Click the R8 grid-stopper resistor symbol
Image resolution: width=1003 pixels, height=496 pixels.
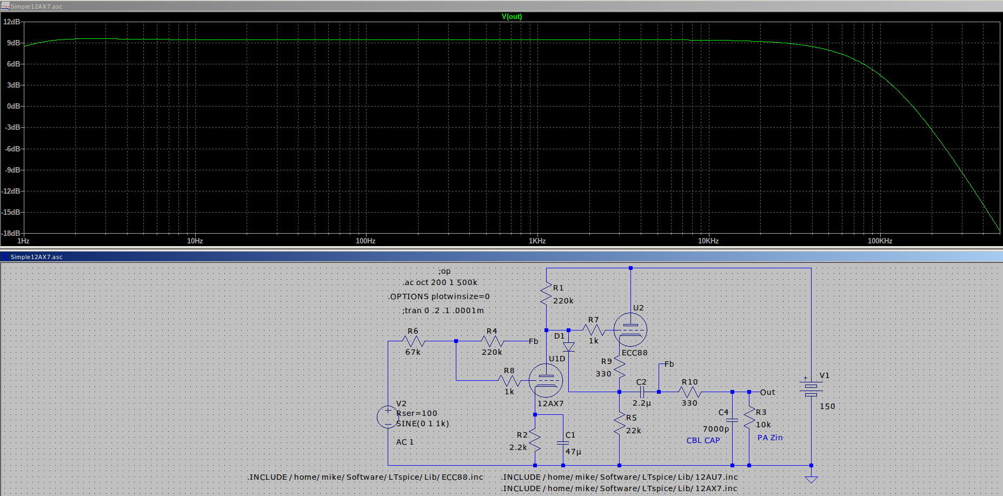click(509, 381)
